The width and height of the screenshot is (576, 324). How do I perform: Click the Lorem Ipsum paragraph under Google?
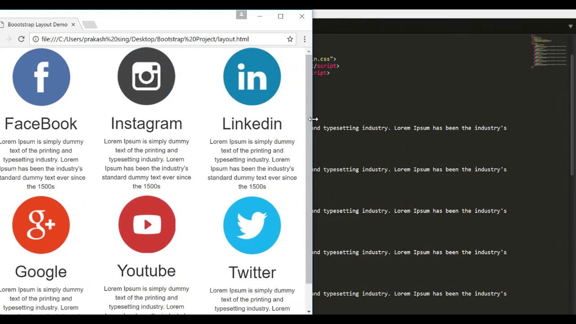tap(41, 300)
